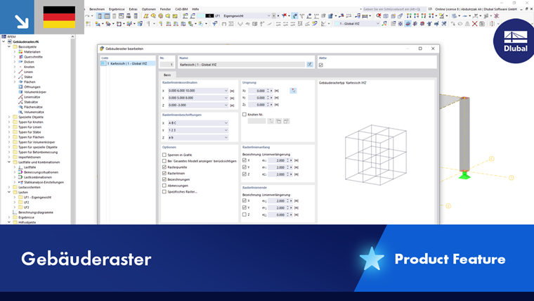Click the Stabsätze icon in the navigator

21,102
